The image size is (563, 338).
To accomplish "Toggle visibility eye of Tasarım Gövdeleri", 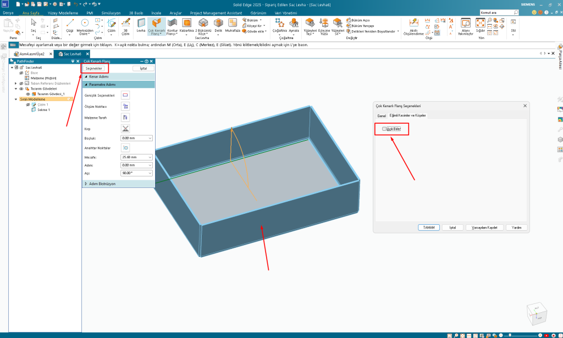I will [21, 88].
